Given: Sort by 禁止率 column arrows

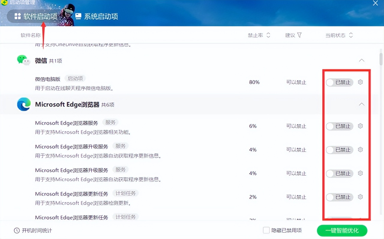Looking at the screenshot, I should pos(268,35).
